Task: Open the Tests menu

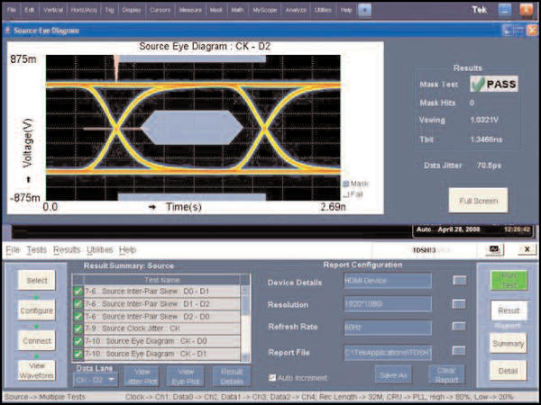Action: pyautogui.click(x=36, y=249)
